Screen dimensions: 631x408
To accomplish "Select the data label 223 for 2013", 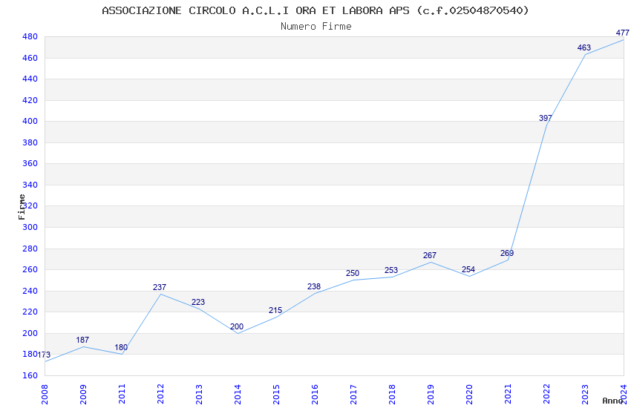I will click(x=198, y=302).
